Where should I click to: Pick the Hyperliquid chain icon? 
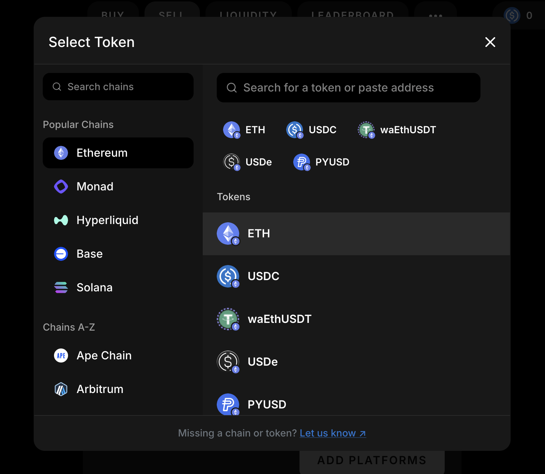click(61, 220)
